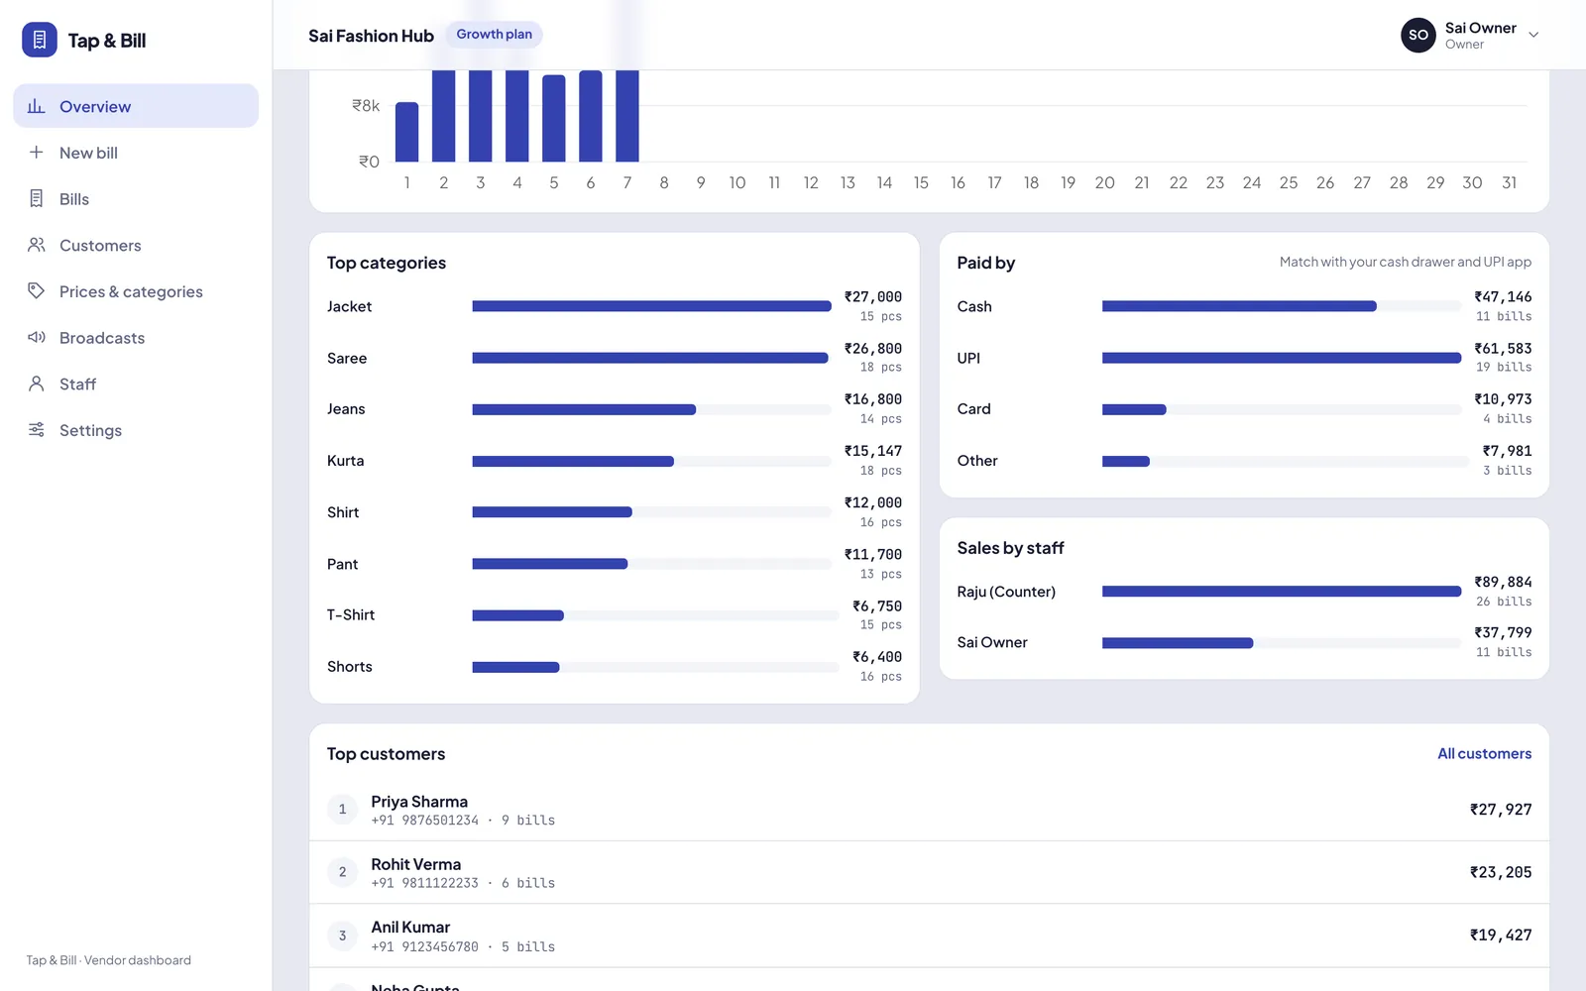This screenshot has height=991, width=1586.
Task: Select the Priya Sharma customer row
Action: point(929,810)
